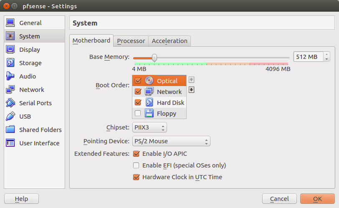
Task: Open the Storage settings page
Action: pos(34,63)
